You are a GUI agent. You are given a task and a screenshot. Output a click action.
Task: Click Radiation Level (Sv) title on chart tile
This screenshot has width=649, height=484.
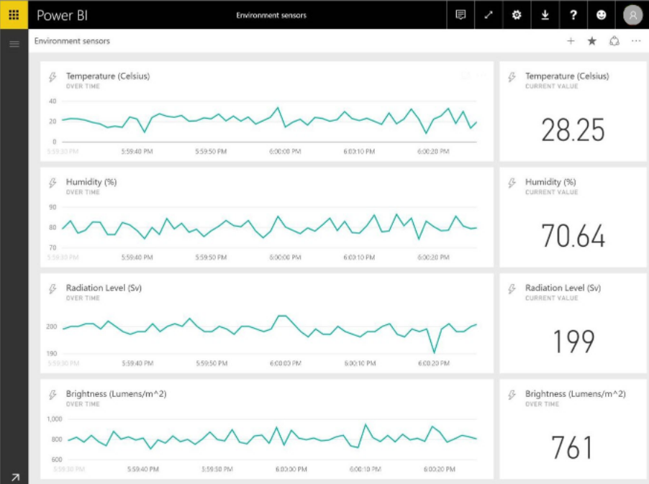pos(104,288)
